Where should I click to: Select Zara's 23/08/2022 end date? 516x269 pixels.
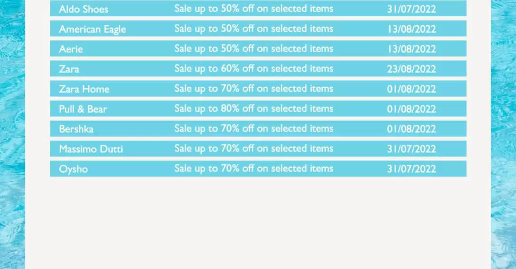coord(411,69)
